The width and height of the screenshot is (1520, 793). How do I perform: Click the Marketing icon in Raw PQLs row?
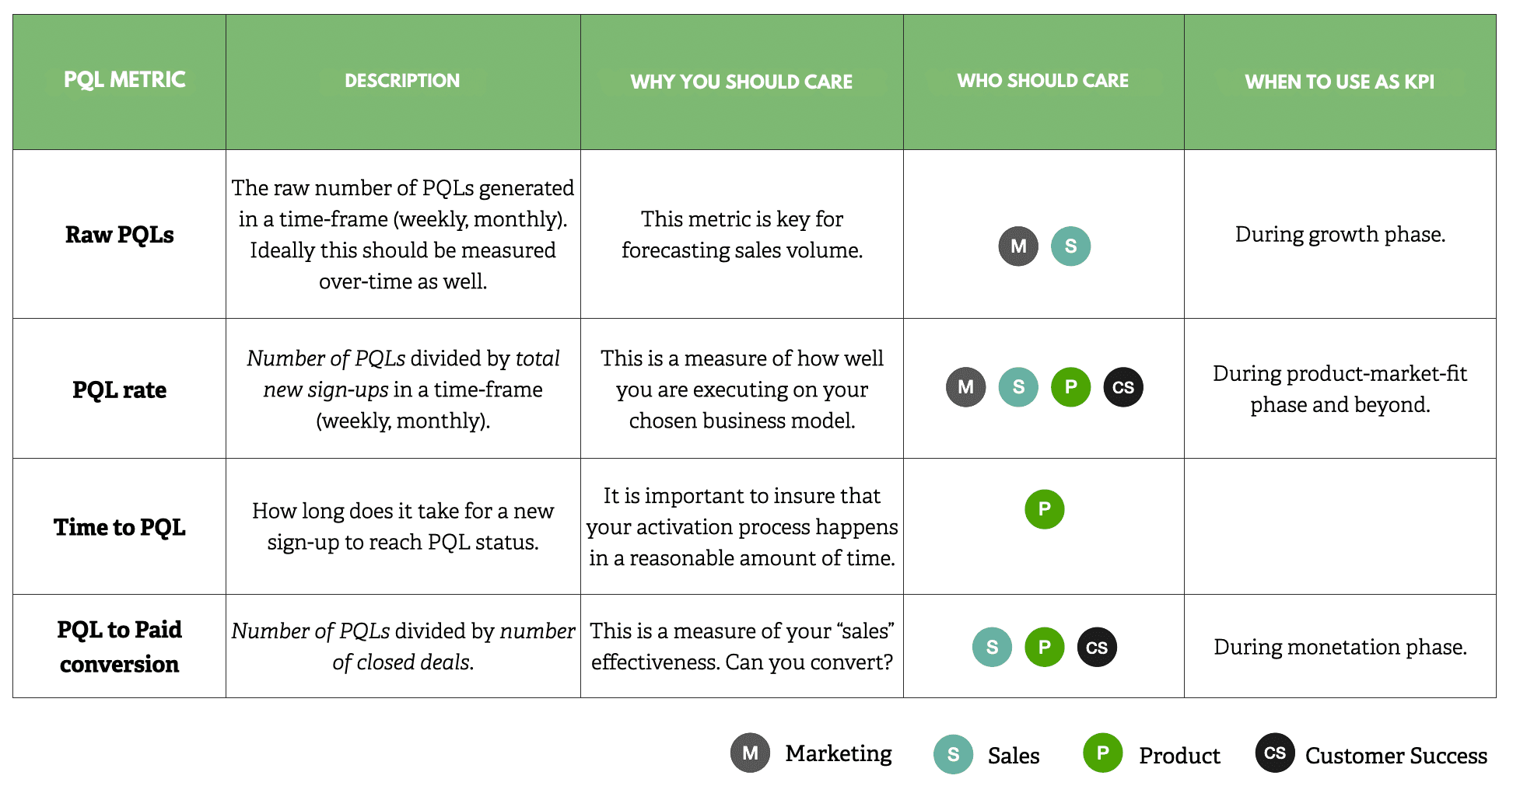click(1018, 246)
